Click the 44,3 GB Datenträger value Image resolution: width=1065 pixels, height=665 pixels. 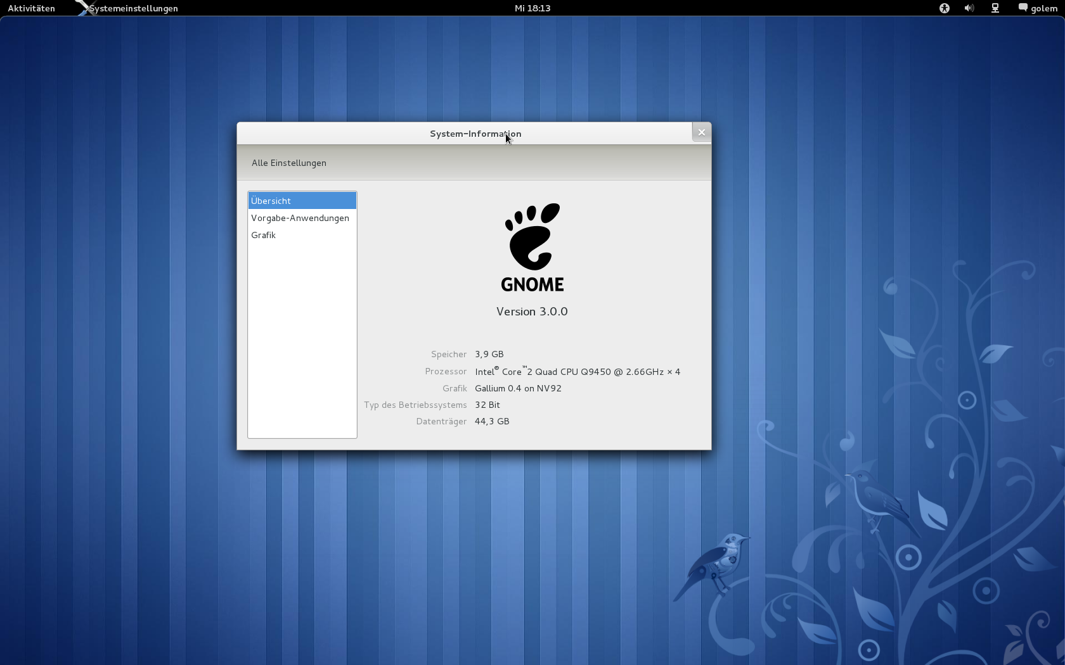pos(492,421)
